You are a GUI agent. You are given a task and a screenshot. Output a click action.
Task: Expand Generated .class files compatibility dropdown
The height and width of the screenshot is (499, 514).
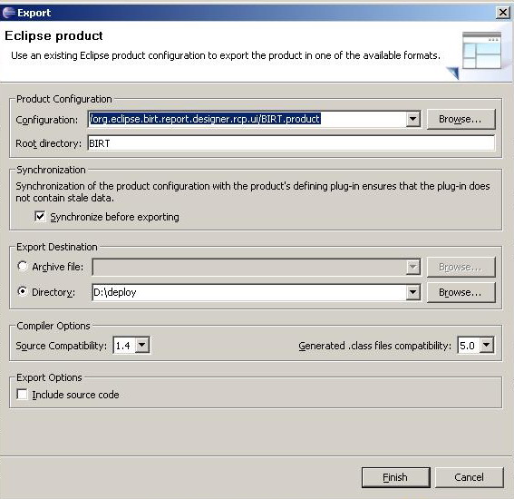pyautogui.click(x=487, y=345)
